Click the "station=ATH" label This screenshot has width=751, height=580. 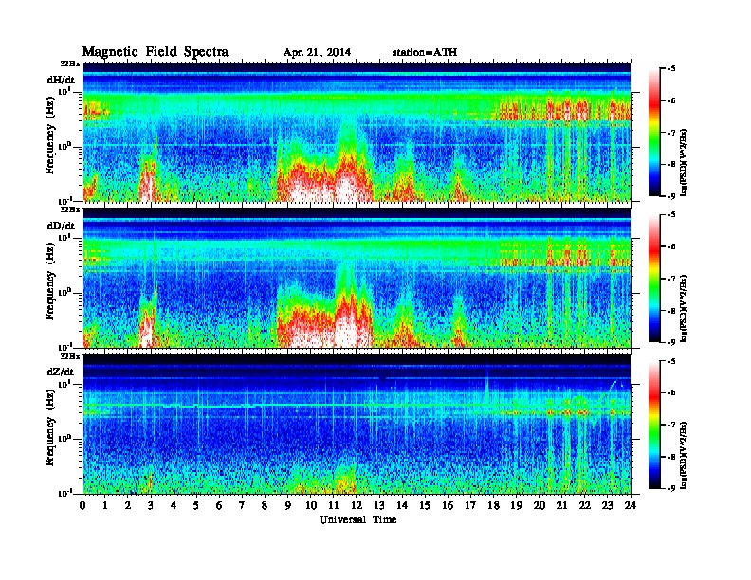[425, 52]
